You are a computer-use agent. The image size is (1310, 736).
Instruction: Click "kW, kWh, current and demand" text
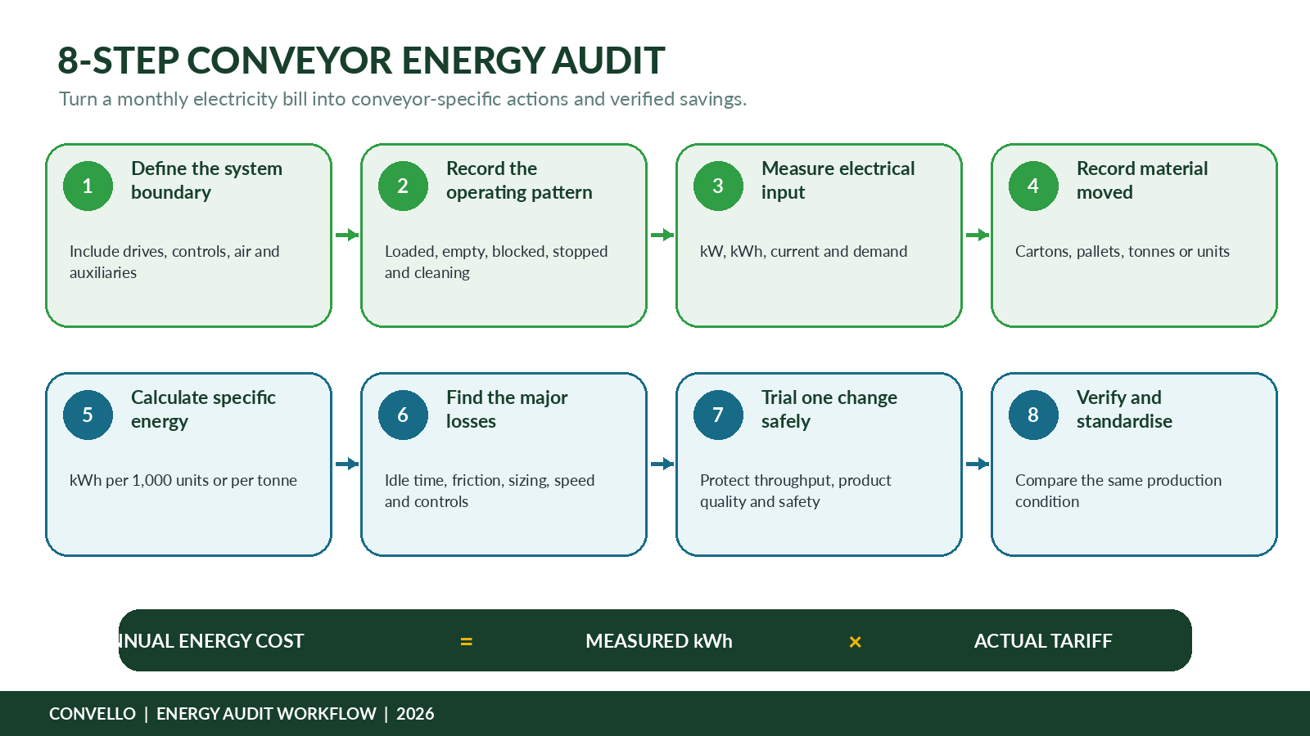coord(803,252)
